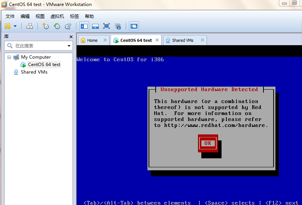
Task: Maximize the VMware Workstation window
Action: coord(294,3)
